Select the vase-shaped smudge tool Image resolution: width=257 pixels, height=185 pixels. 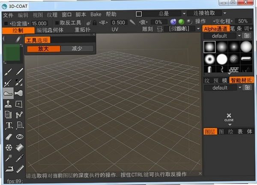point(19,93)
